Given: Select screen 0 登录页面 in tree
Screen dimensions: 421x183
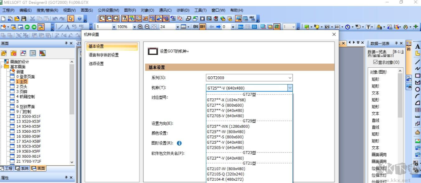Looking at the screenshot, I should click(x=25, y=77).
